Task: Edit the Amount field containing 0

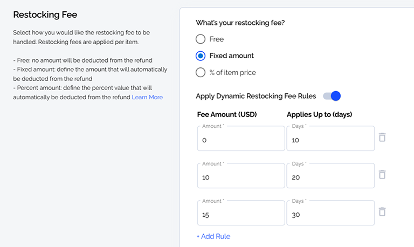Action: pyautogui.click(x=241, y=139)
